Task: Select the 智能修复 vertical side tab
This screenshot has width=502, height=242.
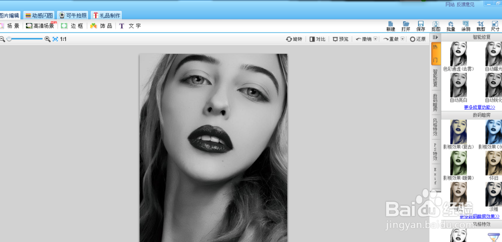Action: pyautogui.click(x=435, y=78)
